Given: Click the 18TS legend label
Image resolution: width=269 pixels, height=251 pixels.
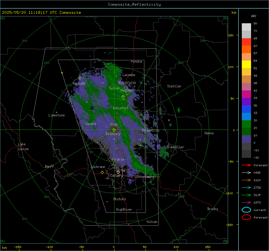Looking at the screenshot, I should click(257, 203).
